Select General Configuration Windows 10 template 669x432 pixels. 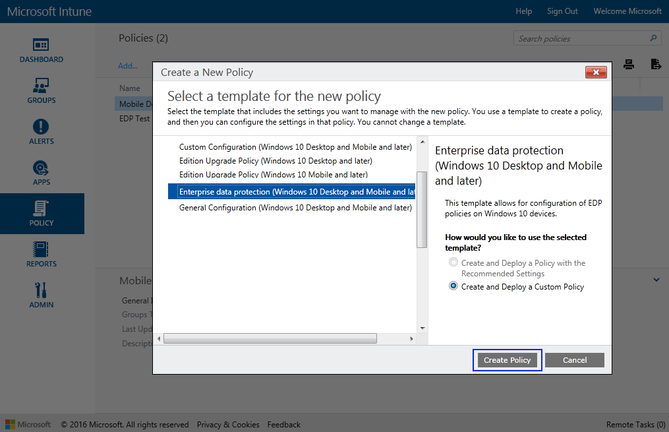[295, 208]
